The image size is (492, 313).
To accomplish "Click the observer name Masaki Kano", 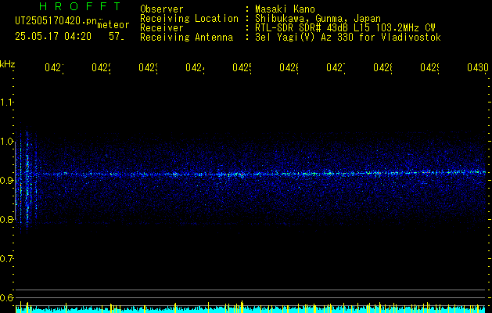I will [285, 9].
